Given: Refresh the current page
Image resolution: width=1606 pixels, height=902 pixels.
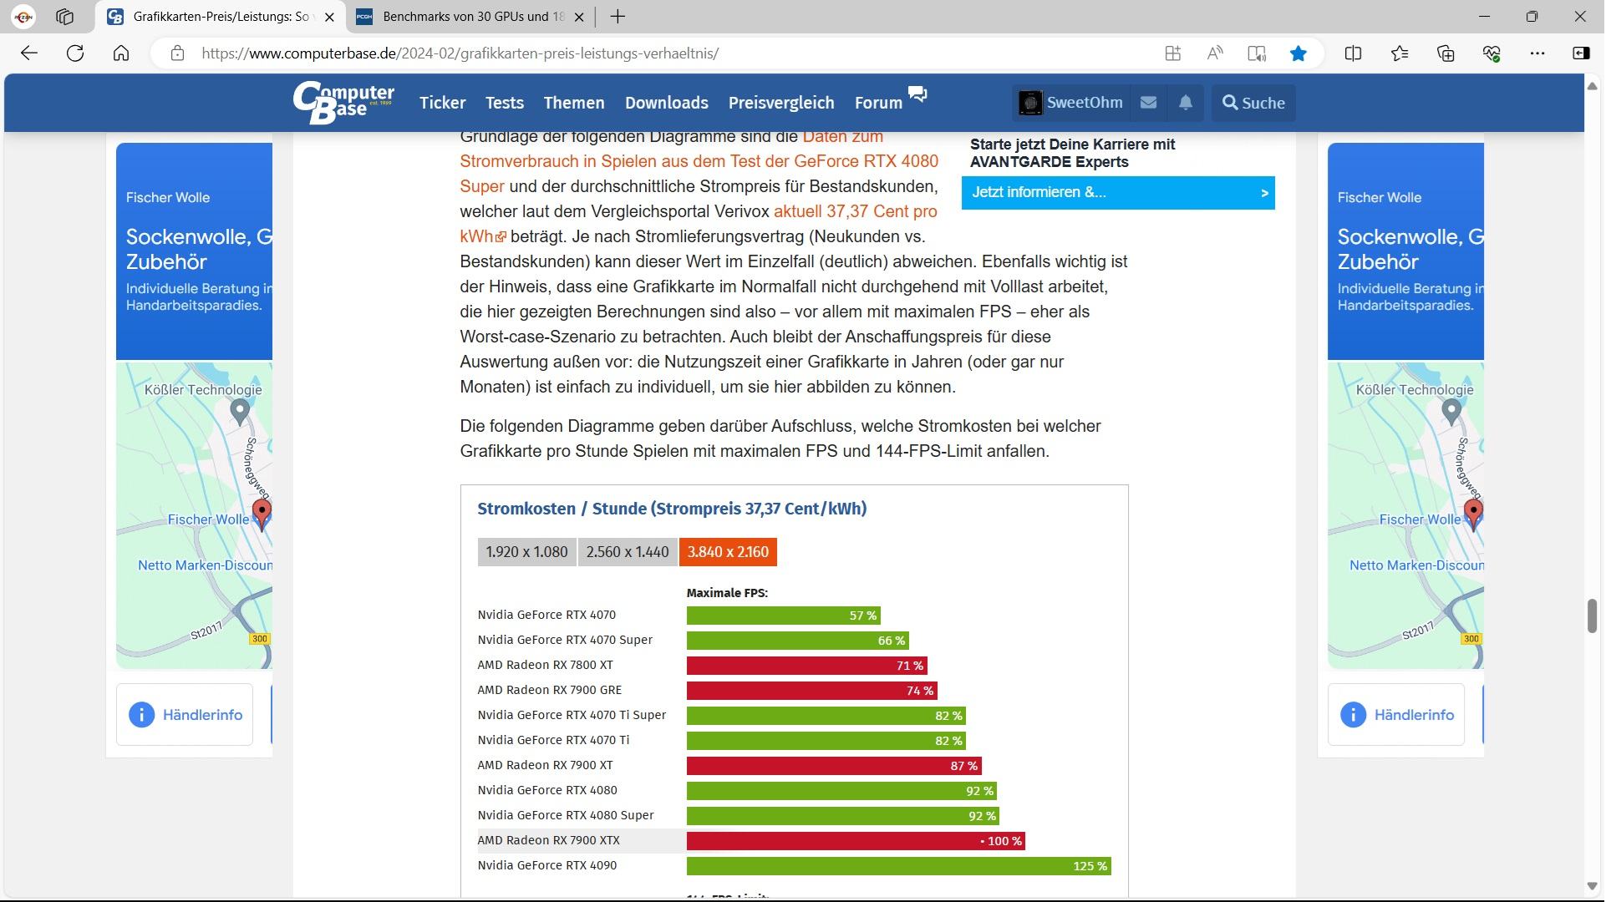Looking at the screenshot, I should tap(75, 53).
